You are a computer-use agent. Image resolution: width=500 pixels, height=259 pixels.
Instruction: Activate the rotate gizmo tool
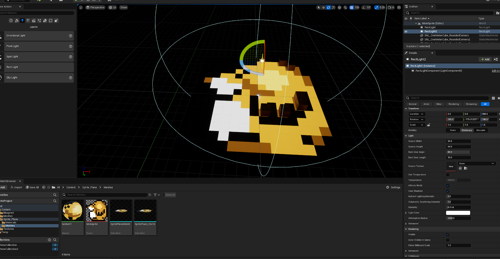[328, 7]
